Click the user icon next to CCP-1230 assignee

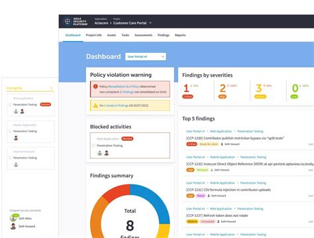tap(222, 144)
